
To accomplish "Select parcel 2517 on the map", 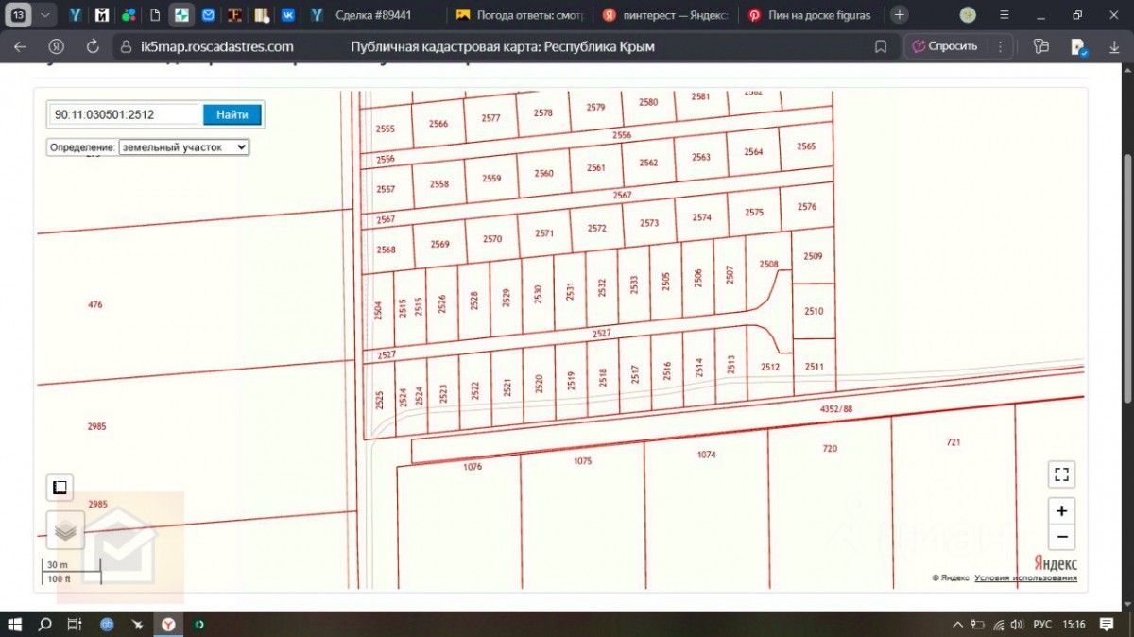I will coord(635,372).
